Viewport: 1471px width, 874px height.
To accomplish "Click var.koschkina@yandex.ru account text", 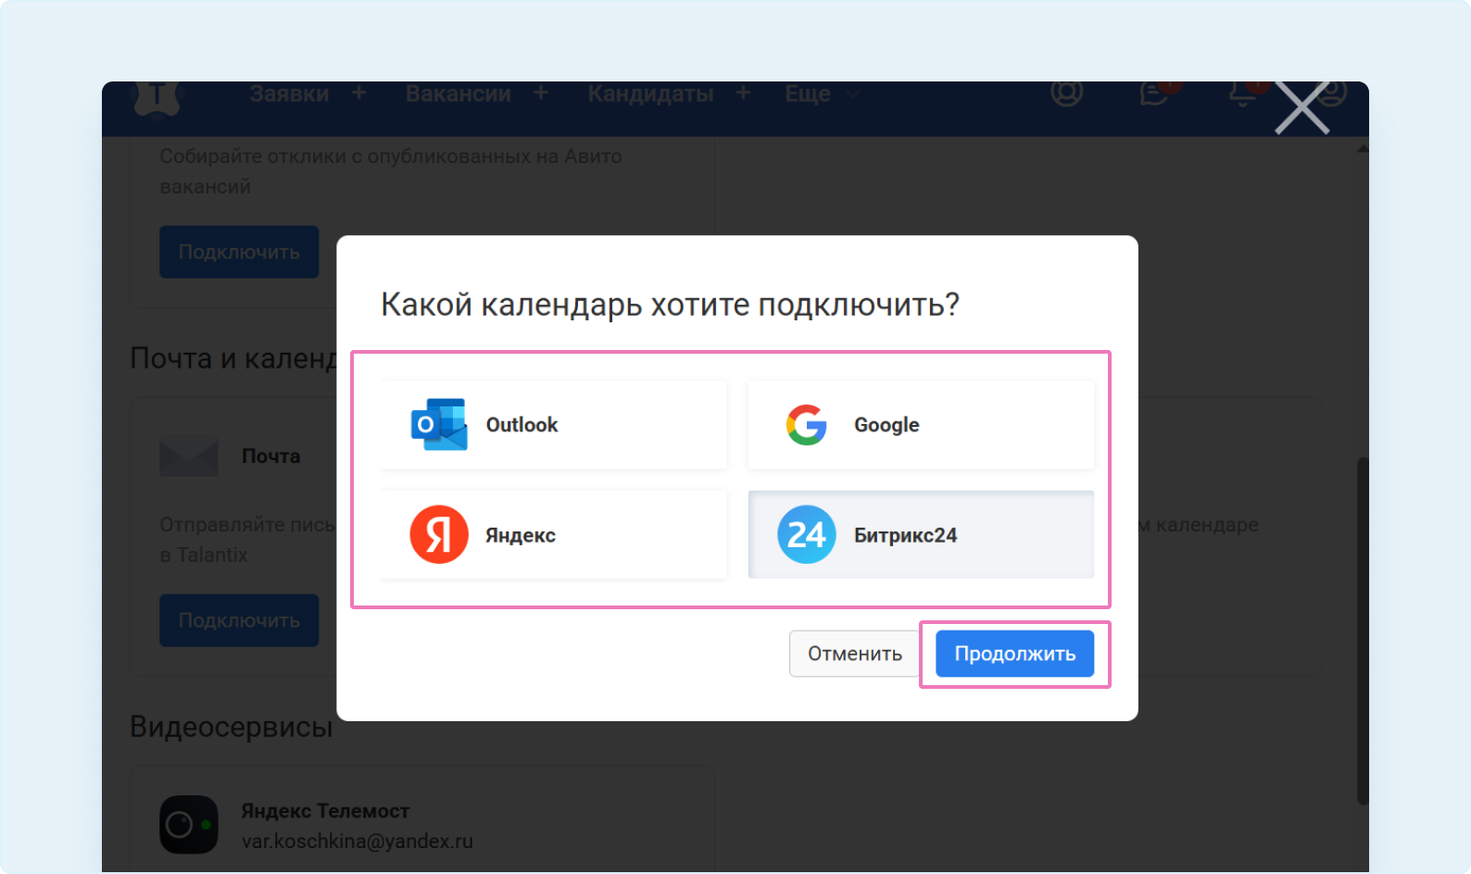I will click(x=358, y=842).
